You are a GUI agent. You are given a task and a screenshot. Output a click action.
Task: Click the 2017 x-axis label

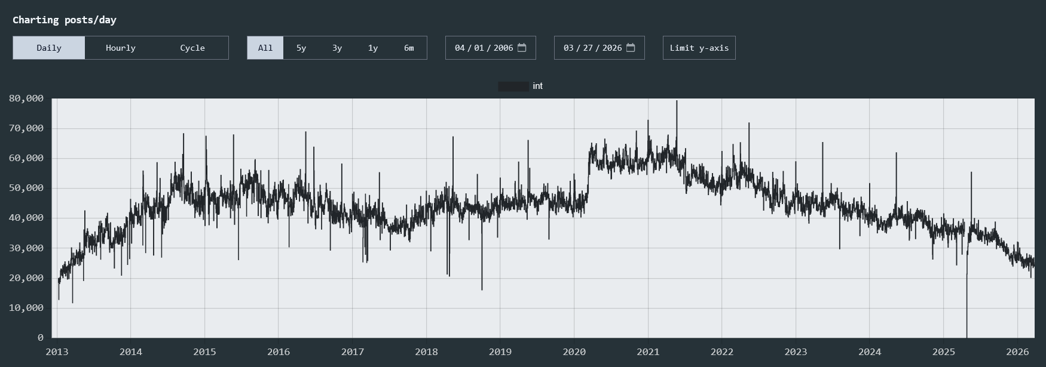pyautogui.click(x=353, y=351)
